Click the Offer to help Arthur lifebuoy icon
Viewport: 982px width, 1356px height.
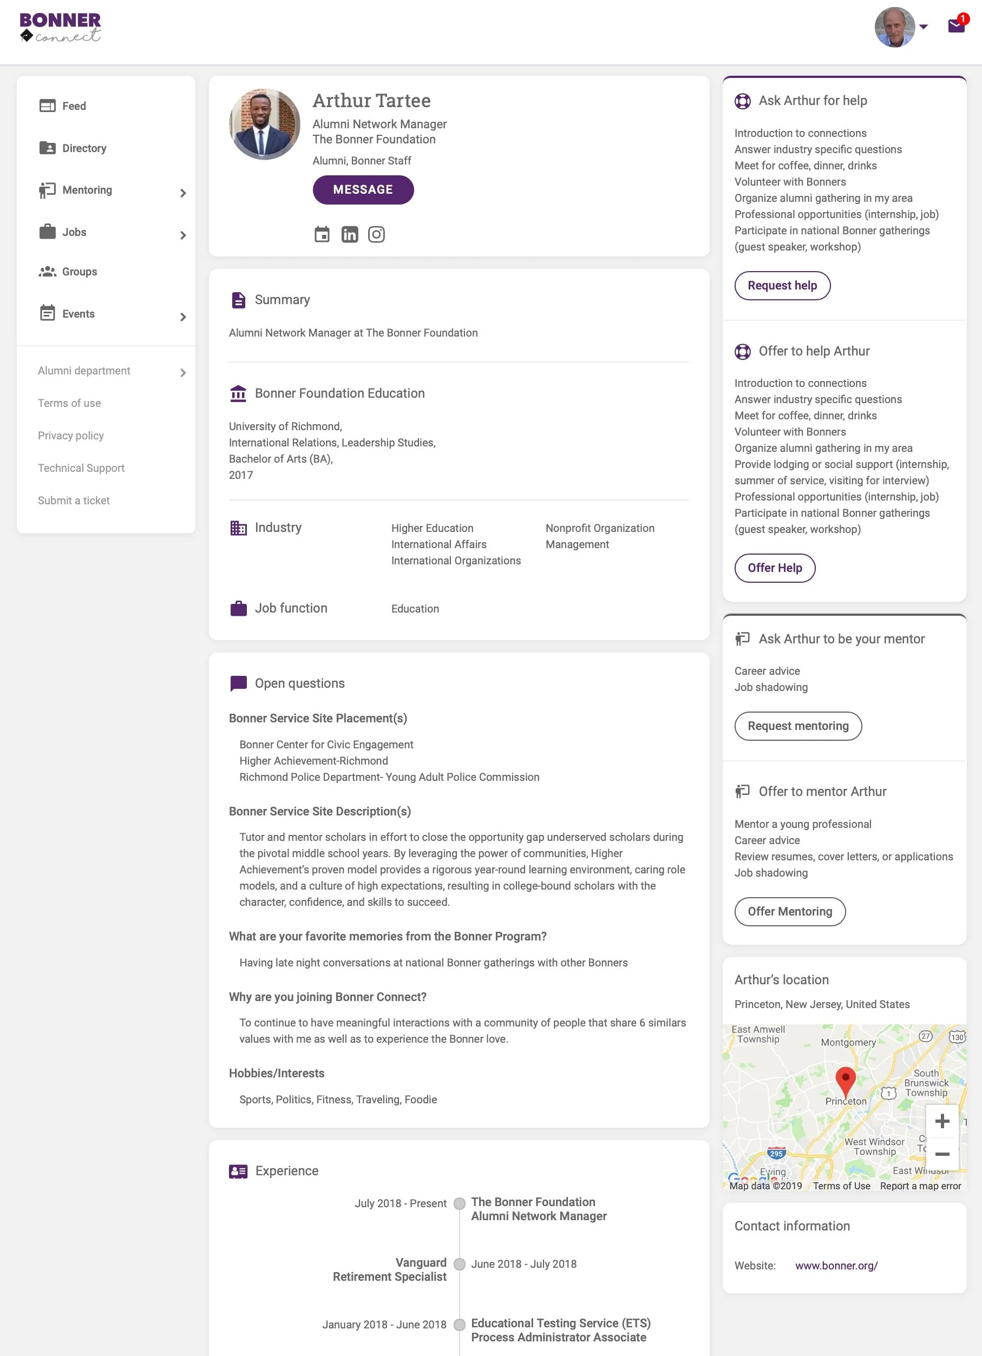742,352
